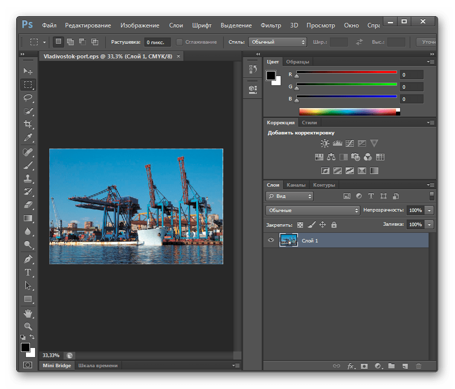Select the Hand tool
This screenshot has width=455, height=389.
point(28,313)
